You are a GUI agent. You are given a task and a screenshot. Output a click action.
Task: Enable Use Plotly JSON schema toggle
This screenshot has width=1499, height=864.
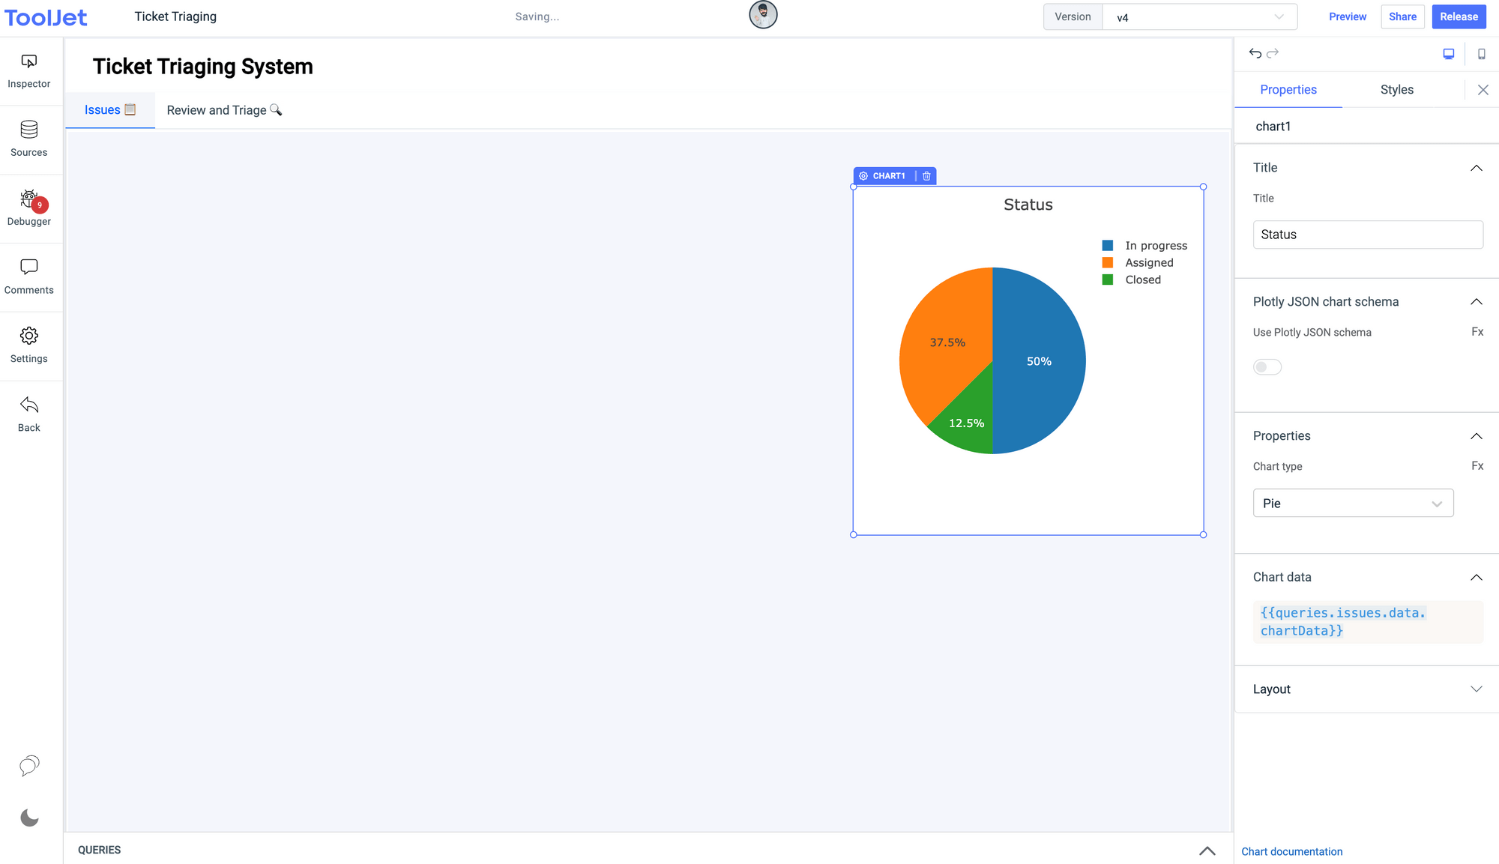pos(1267,367)
